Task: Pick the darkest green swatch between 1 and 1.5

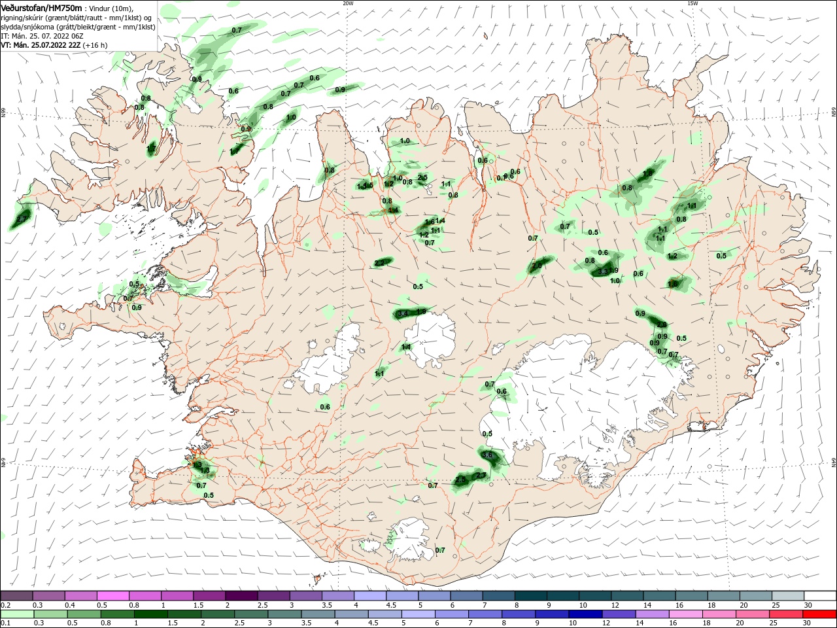Action: click(x=150, y=614)
